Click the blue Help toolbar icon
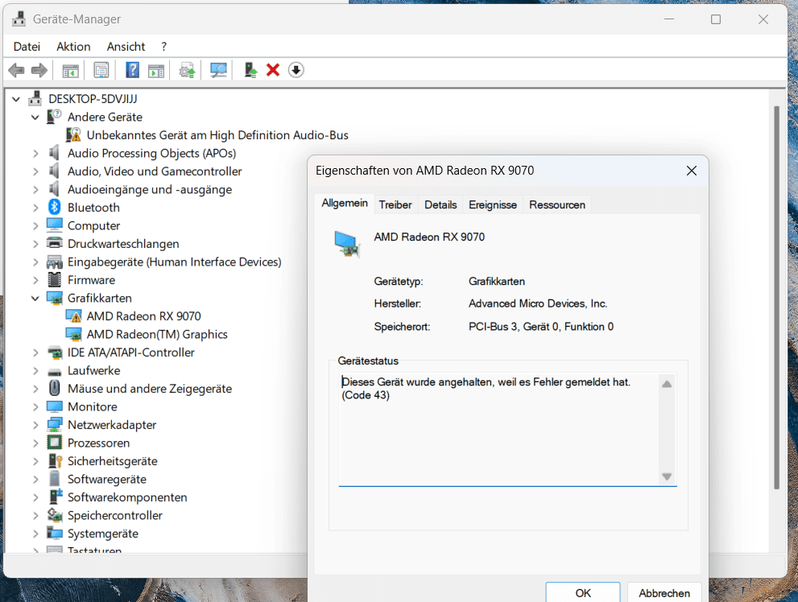Image resolution: width=798 pixels, height=602 pixels. [132, 70]
